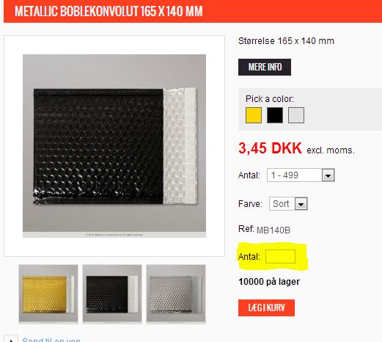Screen dimensions: 382x342
Task: View the silver envelope thumbnail
Action: pyautogui.click(x=176, y=294)
